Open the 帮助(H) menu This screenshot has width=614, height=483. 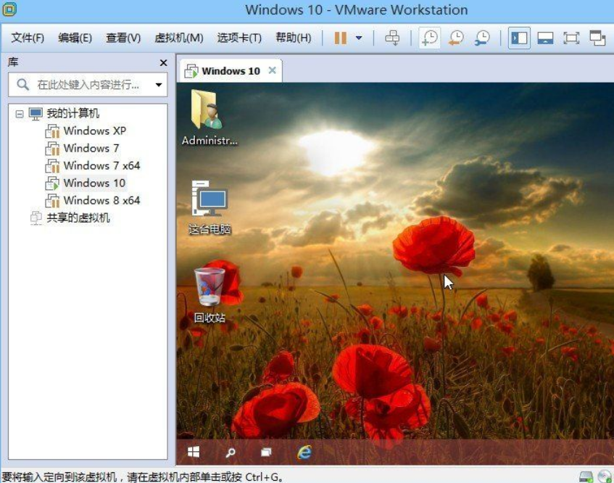294,38
